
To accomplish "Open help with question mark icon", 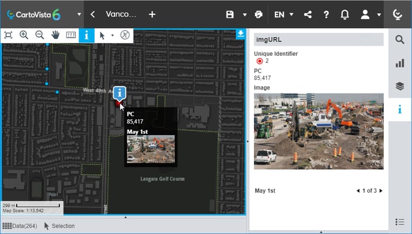I will (326, 14).
